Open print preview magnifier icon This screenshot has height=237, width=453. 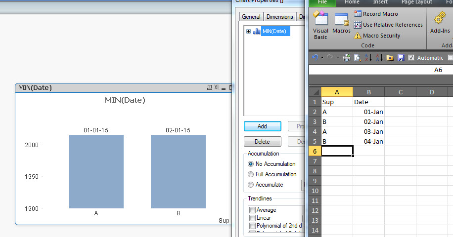358,58
